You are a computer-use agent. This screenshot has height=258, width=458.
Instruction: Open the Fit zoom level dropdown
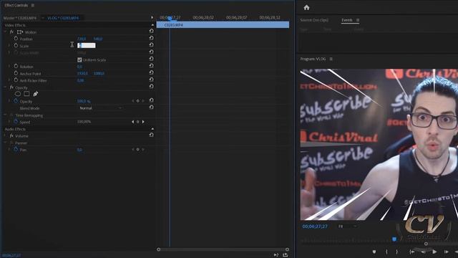(x=347, y=226)
